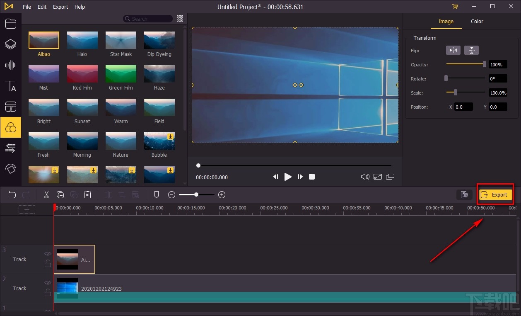This screenshot has height=316, width=521.
Task: Add a new track with plus box
Action: [27, 209]
